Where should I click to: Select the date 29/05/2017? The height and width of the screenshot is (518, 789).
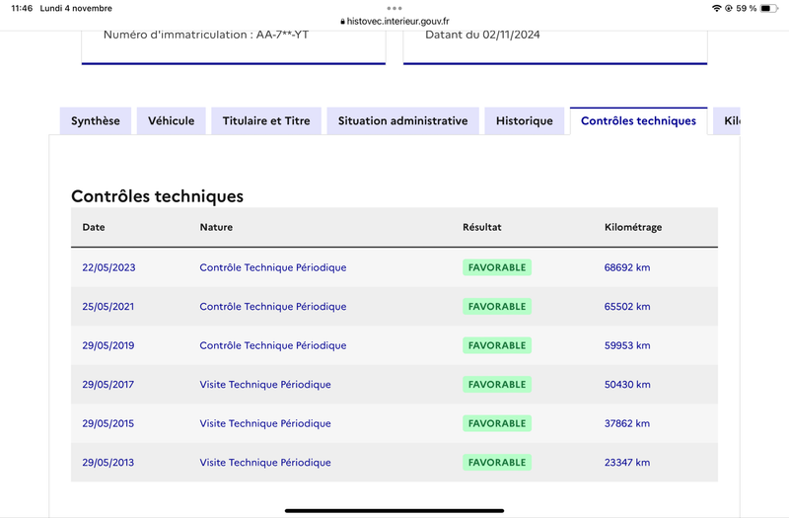108,384
